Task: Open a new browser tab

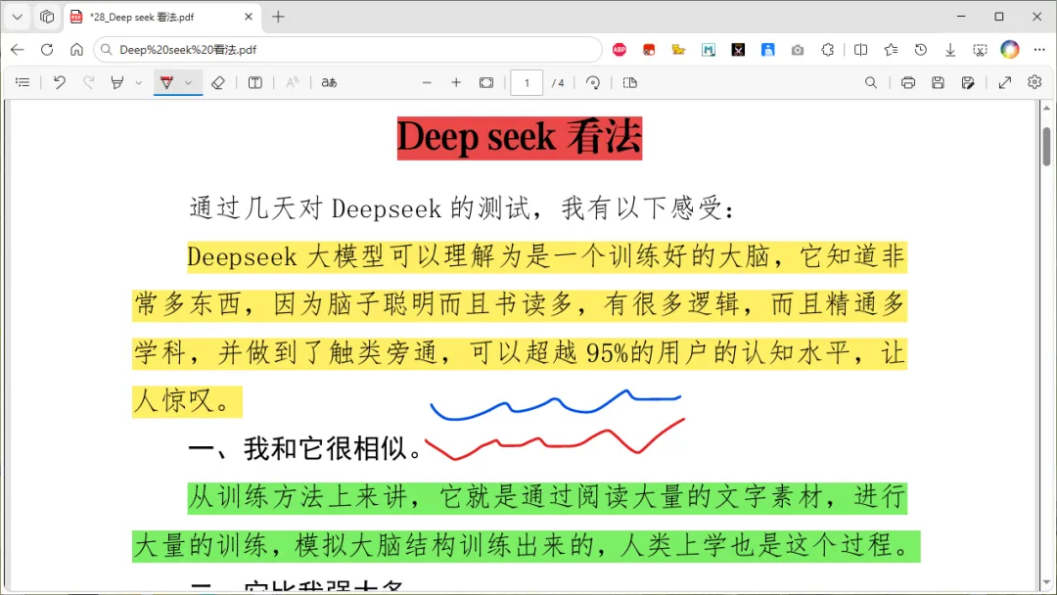Action: pos(278,17)
